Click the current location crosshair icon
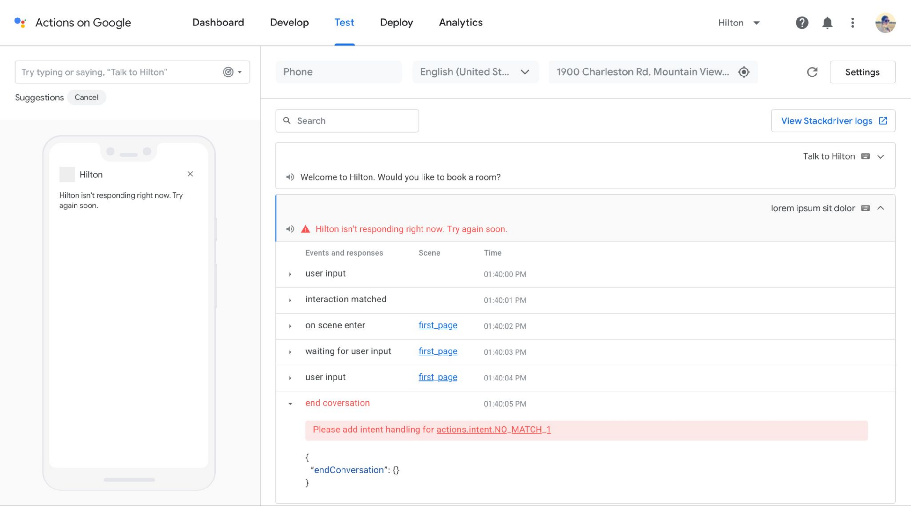This screenshot has width=911, height=506. tap(744, 72)
